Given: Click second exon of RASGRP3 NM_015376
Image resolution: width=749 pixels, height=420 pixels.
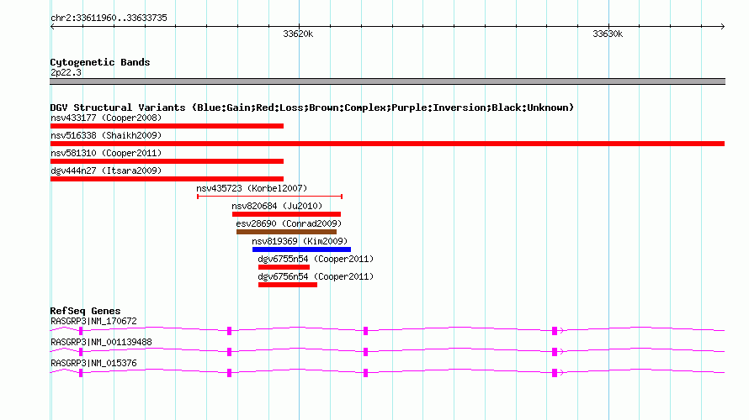Looking at the screenshot, I should [229, 373].
